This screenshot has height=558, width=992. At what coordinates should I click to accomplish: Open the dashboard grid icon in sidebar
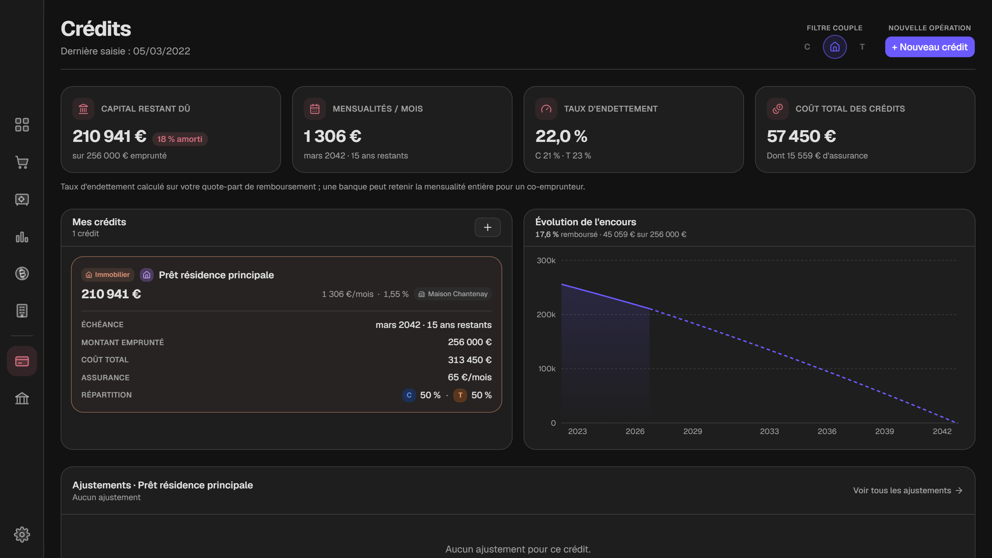[x=22, y=125]
